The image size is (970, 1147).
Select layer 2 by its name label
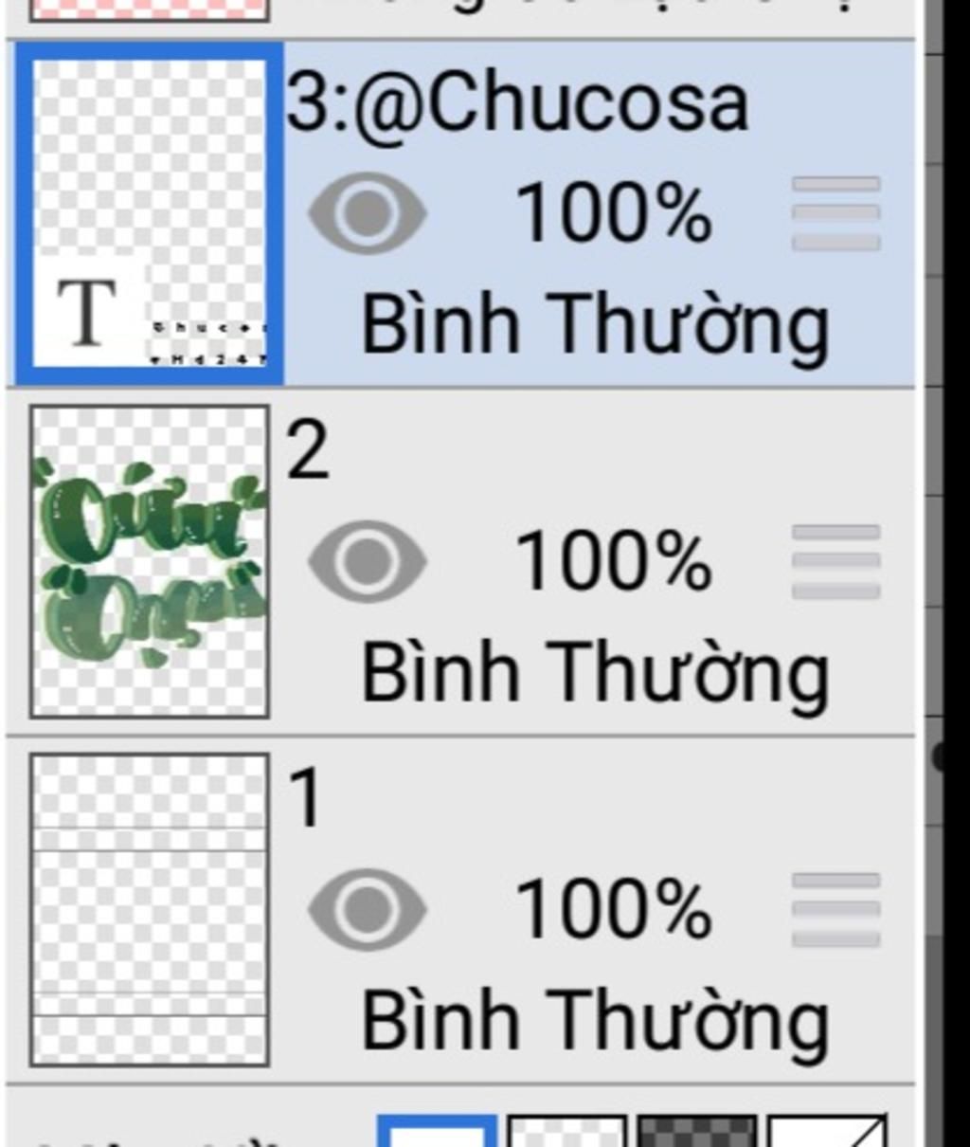click(x=308, y=452)
